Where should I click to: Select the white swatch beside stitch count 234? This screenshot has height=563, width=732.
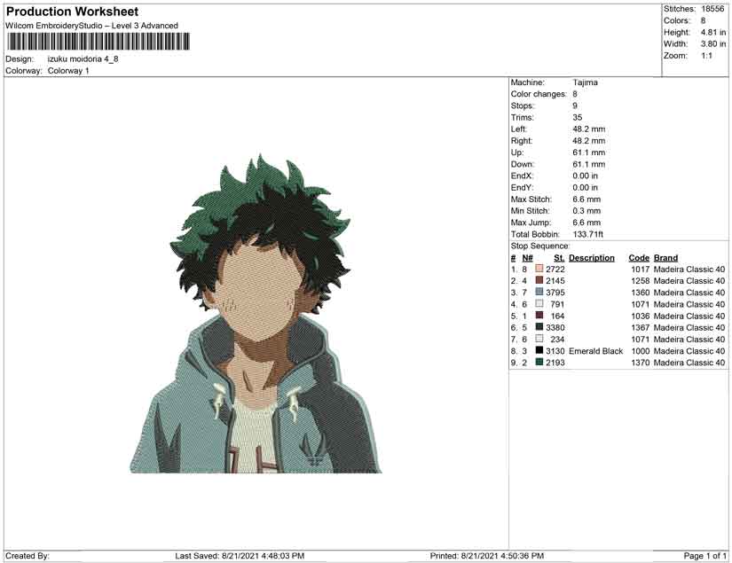tap(539, 339)
